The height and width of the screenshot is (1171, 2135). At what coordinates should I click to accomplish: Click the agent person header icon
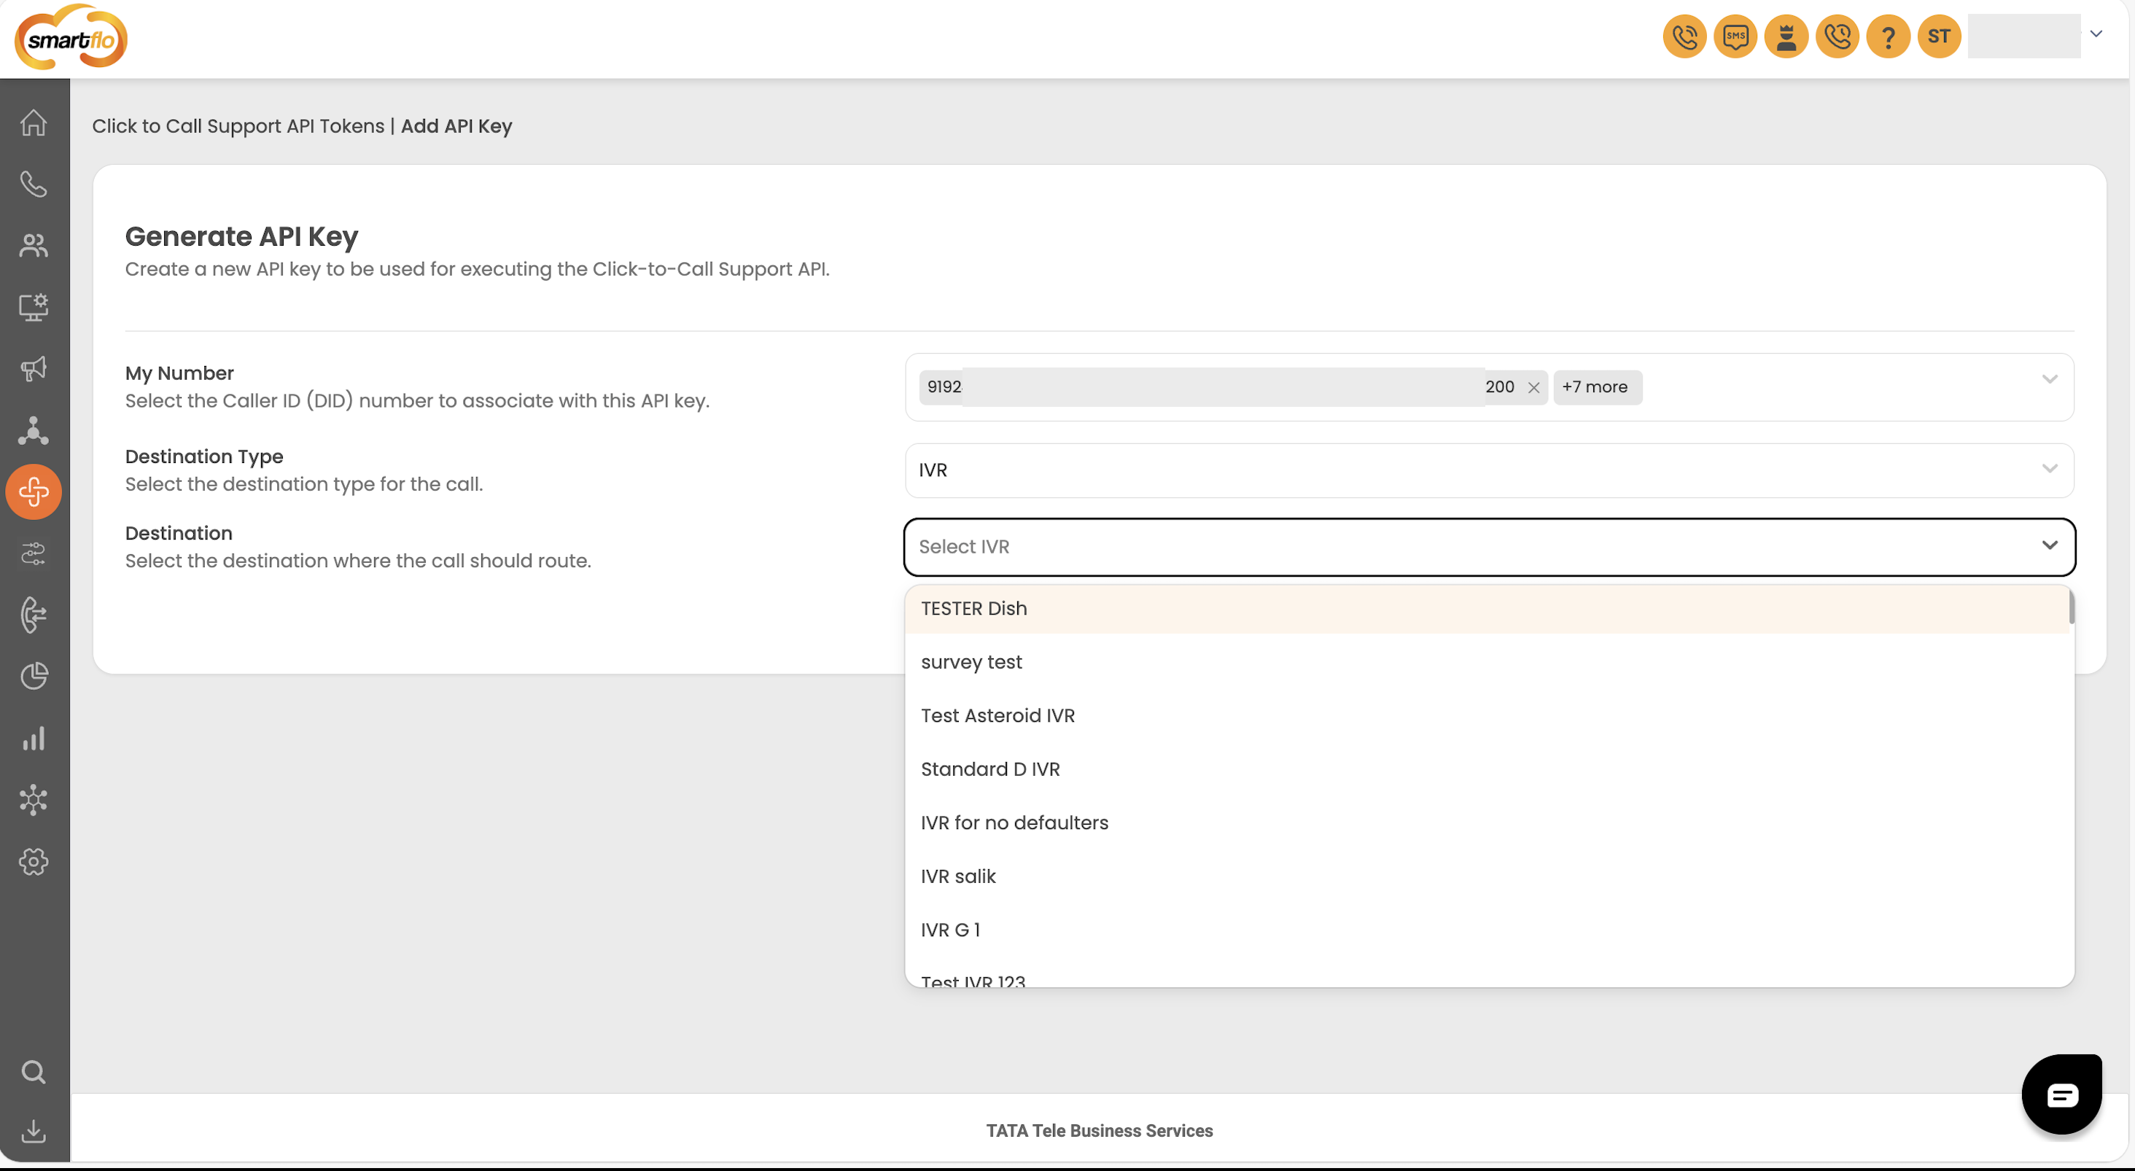(1787, 36)
